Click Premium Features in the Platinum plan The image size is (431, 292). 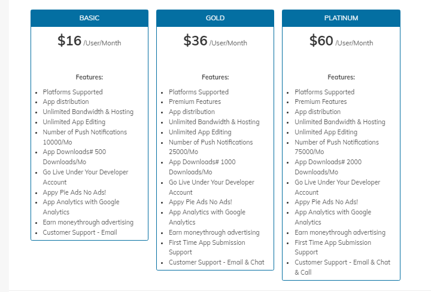pyautogui.click(x=320, y=102)
